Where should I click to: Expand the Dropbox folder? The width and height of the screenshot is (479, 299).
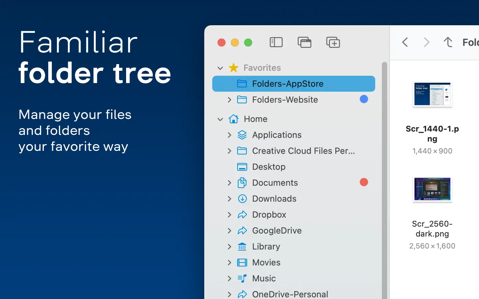point(229,215)
